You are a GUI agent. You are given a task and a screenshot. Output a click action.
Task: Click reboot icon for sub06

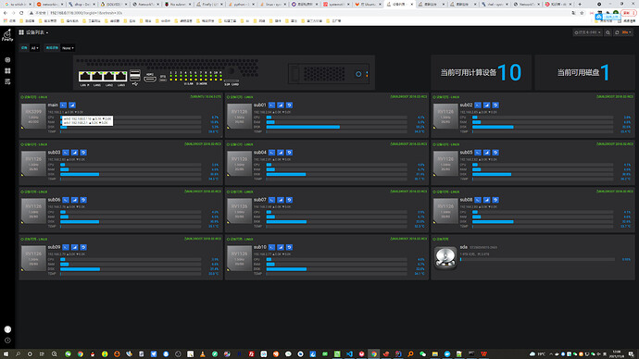point(83,200)
